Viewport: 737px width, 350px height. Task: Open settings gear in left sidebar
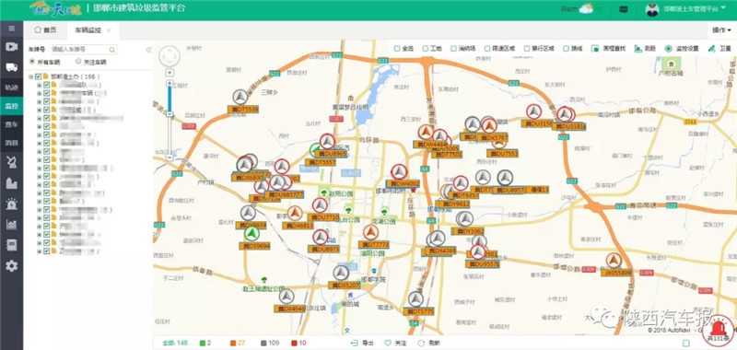[x=11, y=266]
